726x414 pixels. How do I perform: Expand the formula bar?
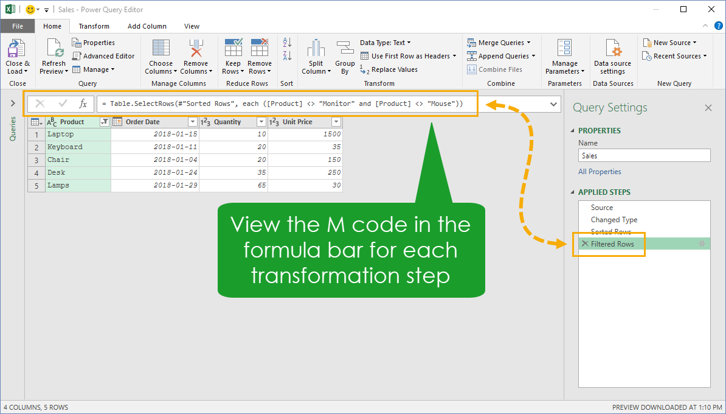(553, 104)
